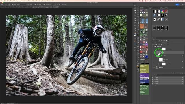Select the Type tool
185x104 pixels.
click(x=138, y=54)
